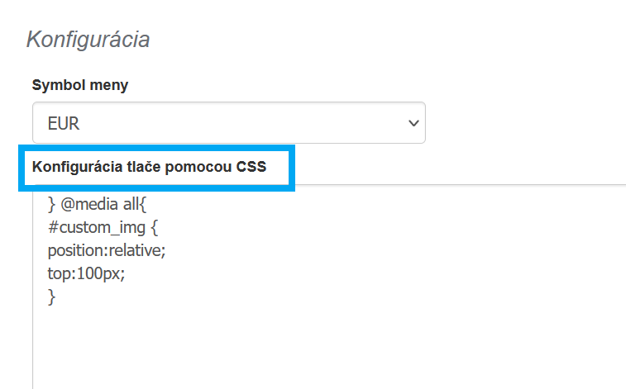The height and width of the screenshot is (389, 626).
Task: Click the word 'all' after @media
Action: 131,205
